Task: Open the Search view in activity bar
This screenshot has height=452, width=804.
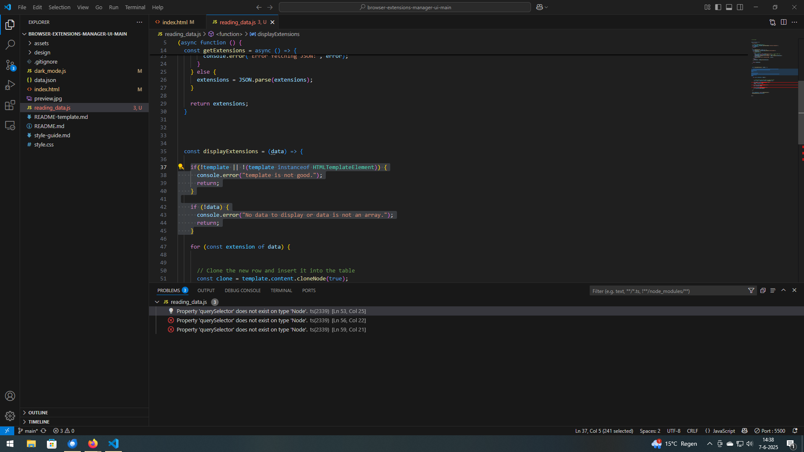Action: [x=10, y=44]
